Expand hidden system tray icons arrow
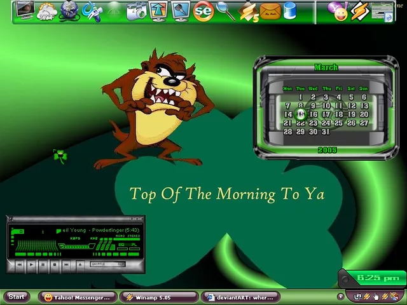This screenshot has width=407, height=305. click(340, 297)
